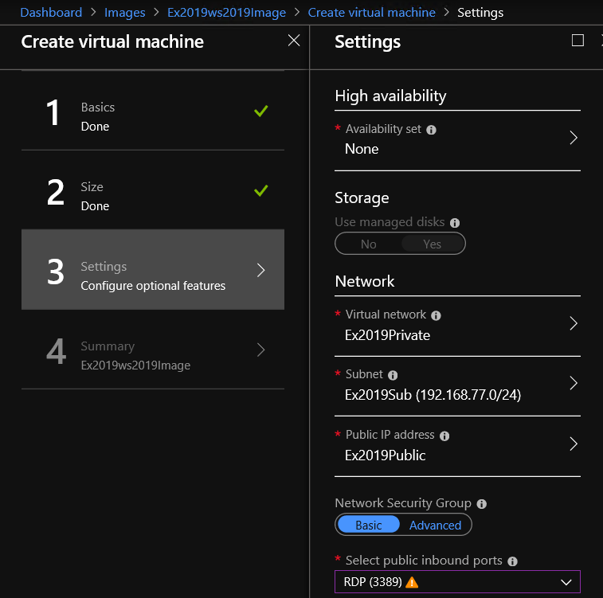Select Advanced network security group
This screenshot has height=598, width=603.
point(435,525)
